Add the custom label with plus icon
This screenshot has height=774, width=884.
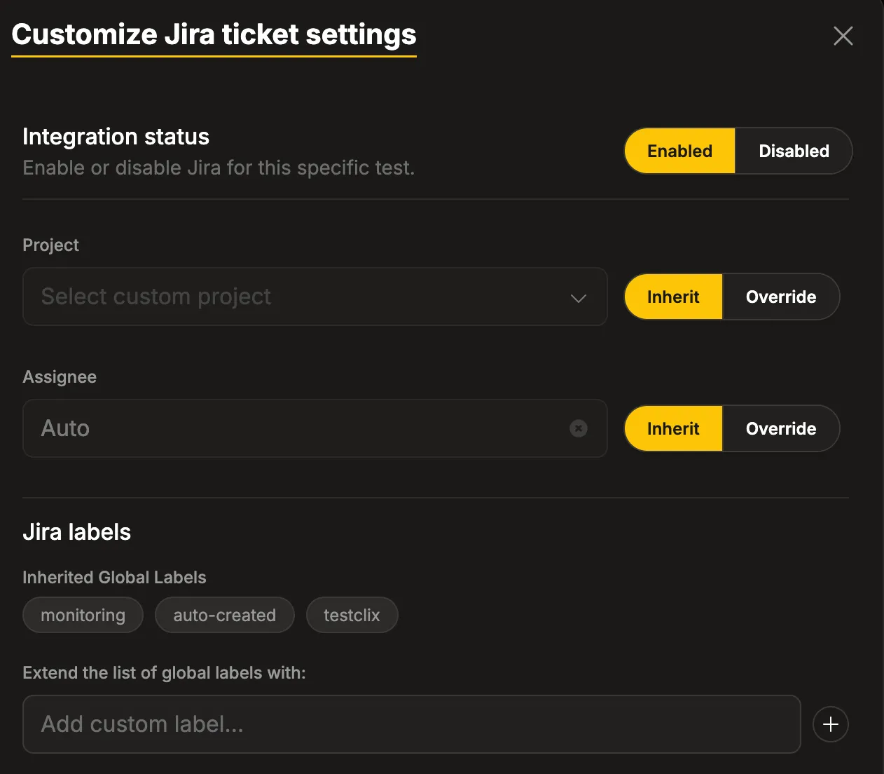[x=831, y=724]
